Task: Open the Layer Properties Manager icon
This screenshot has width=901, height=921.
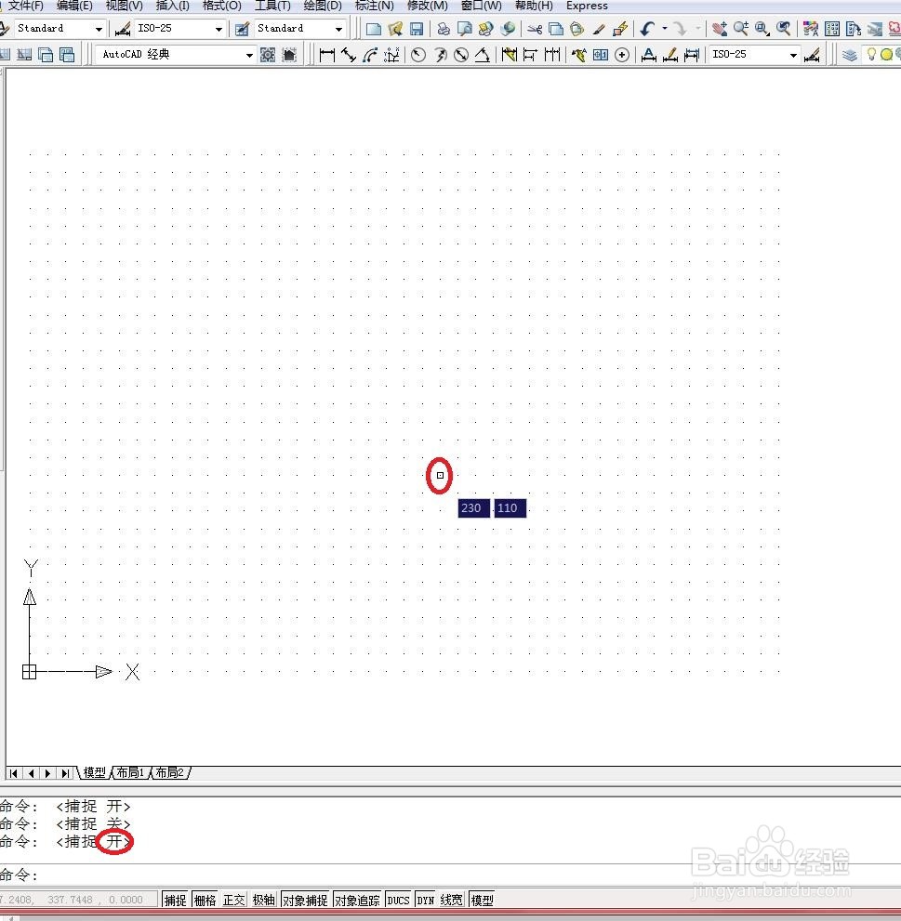Action: (x=849, y=55)
